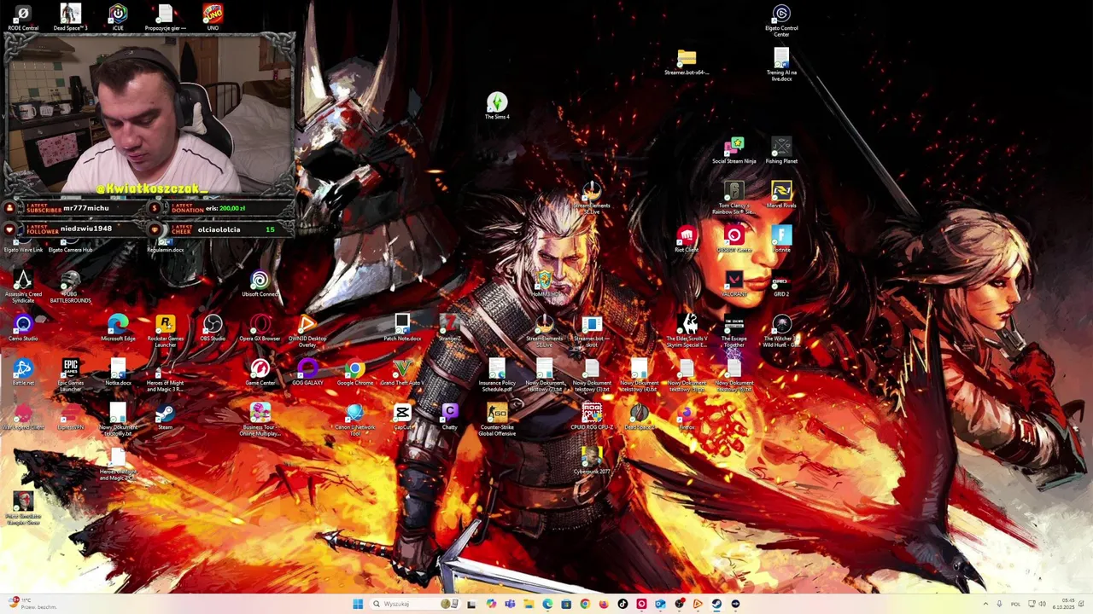The image size is (1093, 614).
Task: Open Insurance Policy Schedule.pdf file
Action: coord(497,375)
